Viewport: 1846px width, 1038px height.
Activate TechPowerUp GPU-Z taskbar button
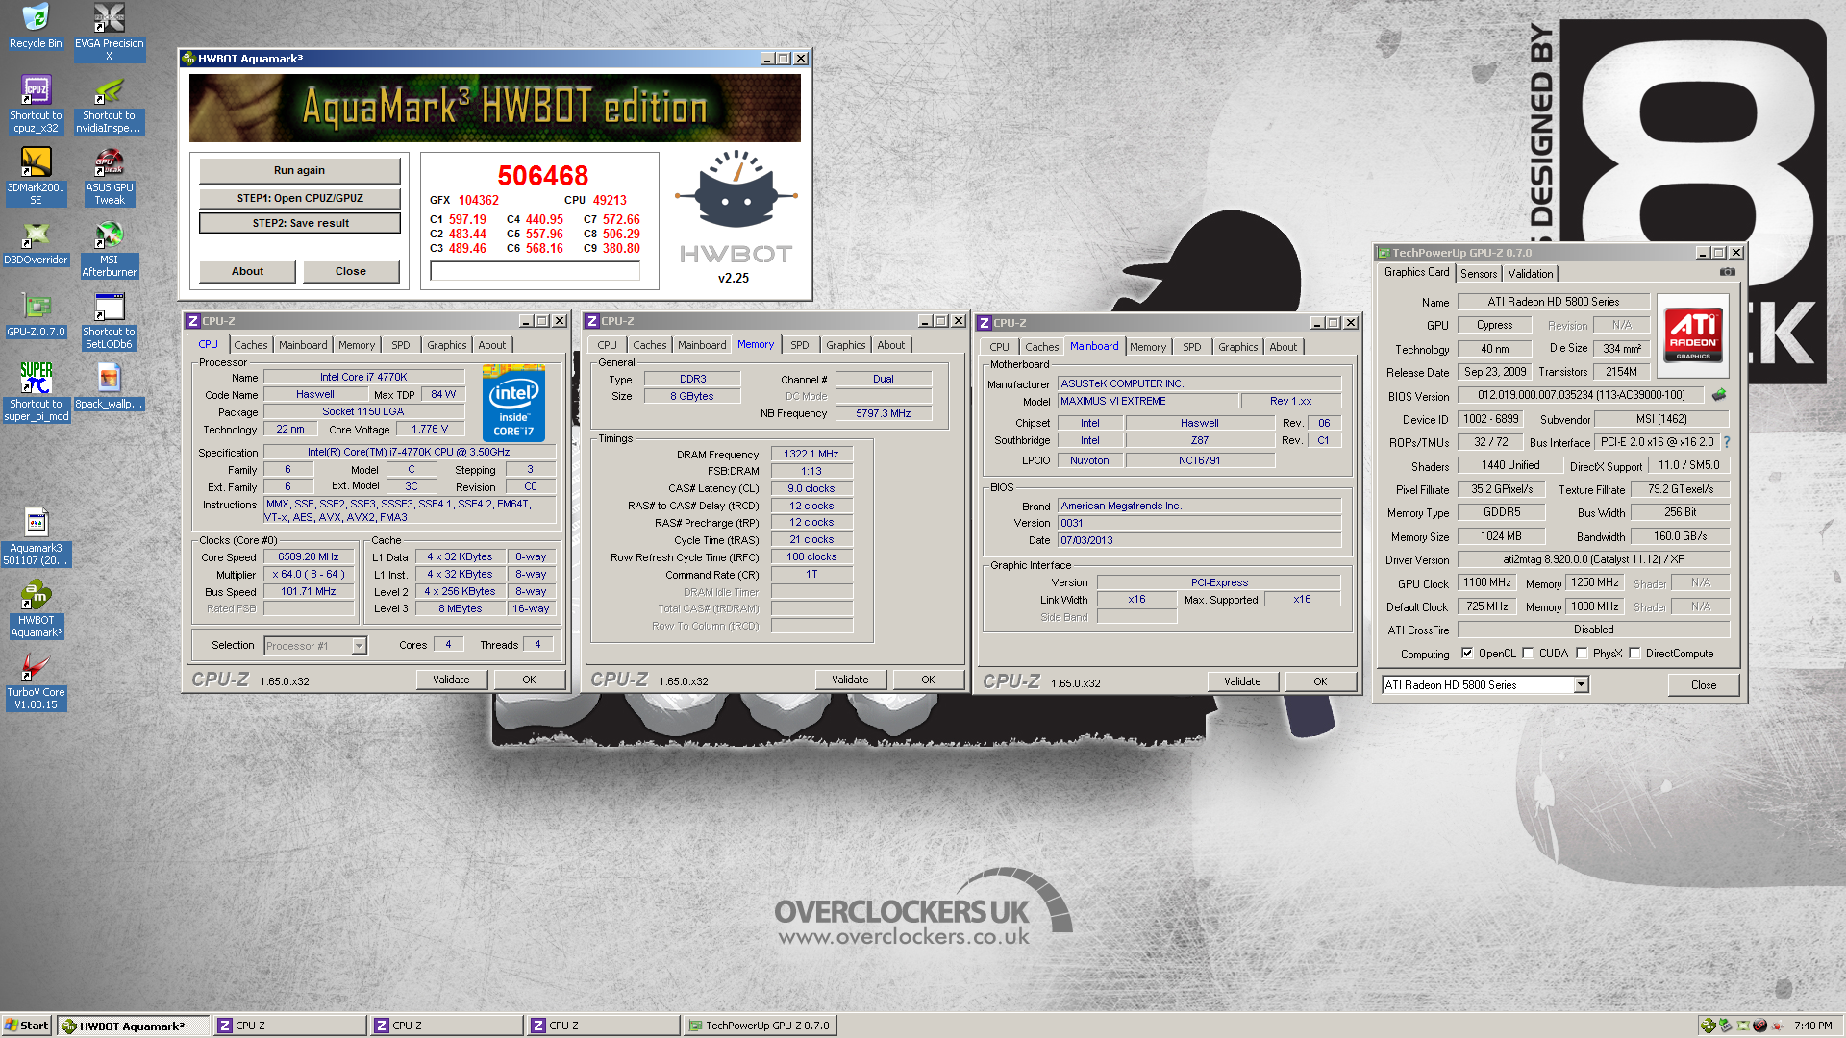coord(760,1026)
